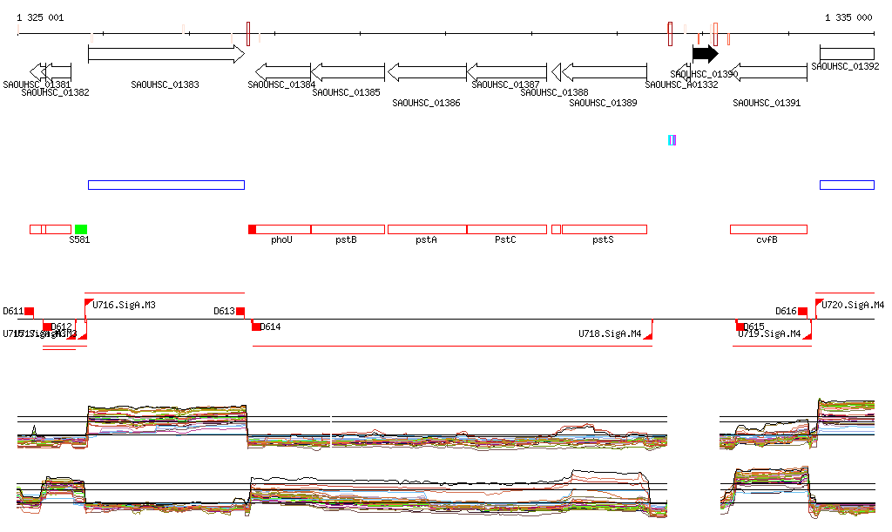Select the red pstS annotation box
Viewport: 892px width, 532px height.
click(605, 230)
